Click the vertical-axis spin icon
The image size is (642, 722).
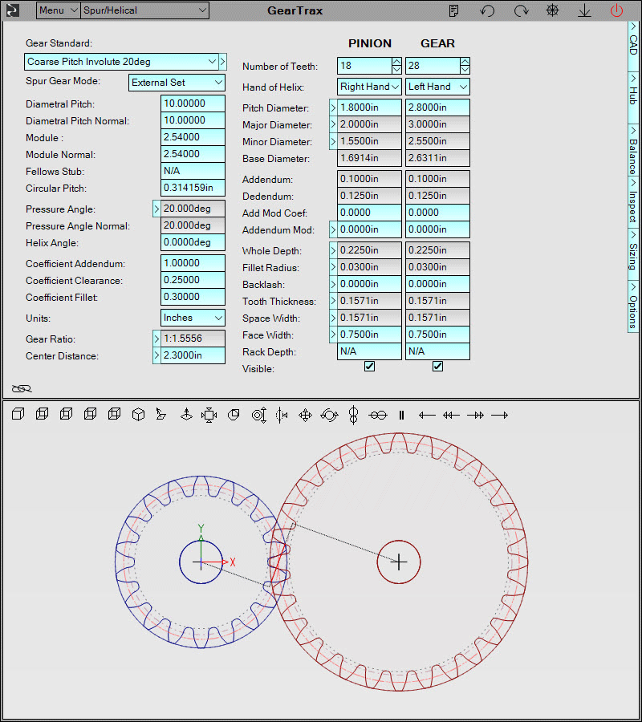[354, 415]
